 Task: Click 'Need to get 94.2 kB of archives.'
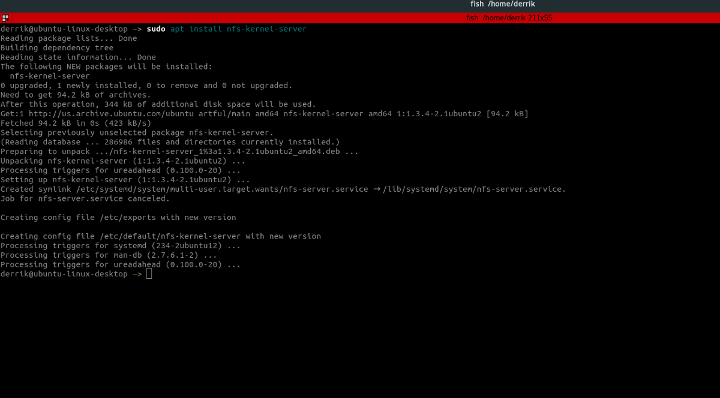76,95
